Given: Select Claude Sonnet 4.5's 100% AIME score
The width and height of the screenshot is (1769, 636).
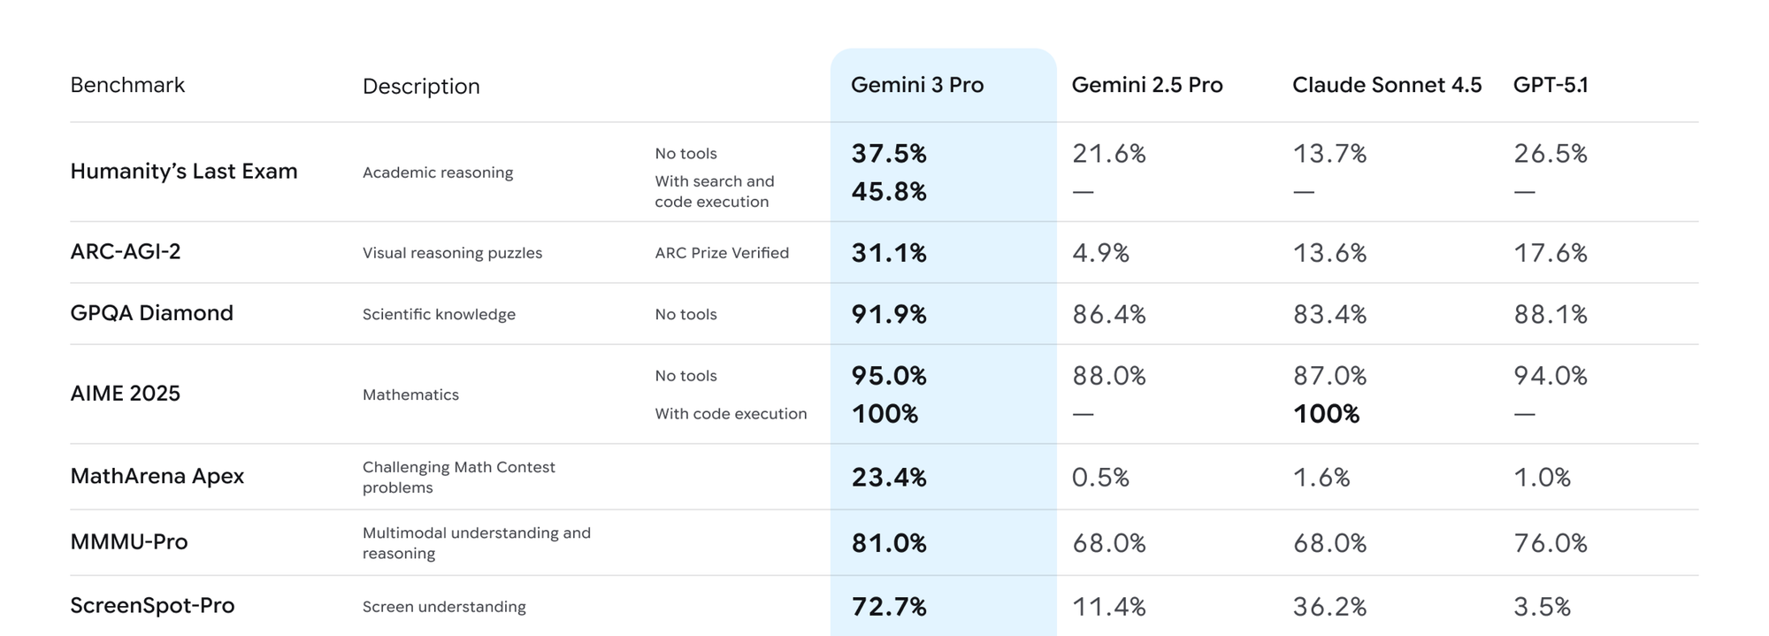Looking at the screenshot, I should [1326, 414].
